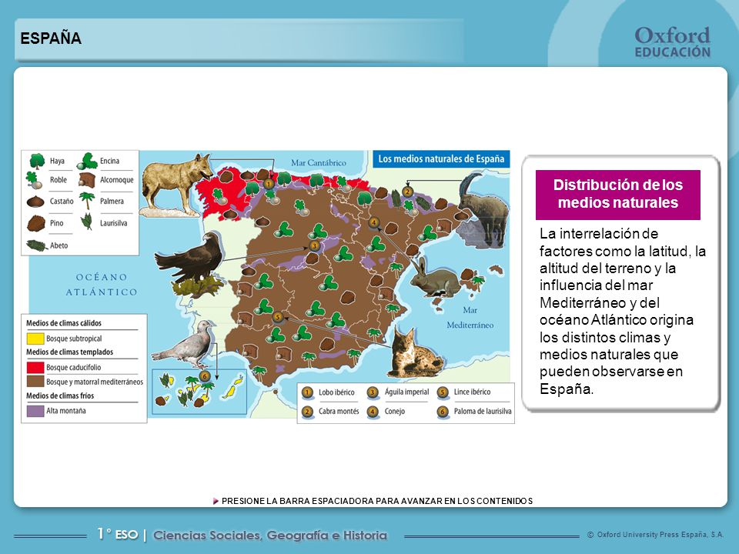This screenshot has width=739, height=554.
Task: Click 'Ciencias Sociales, Geografía e Historia' footer text
Action: (270, 536)
